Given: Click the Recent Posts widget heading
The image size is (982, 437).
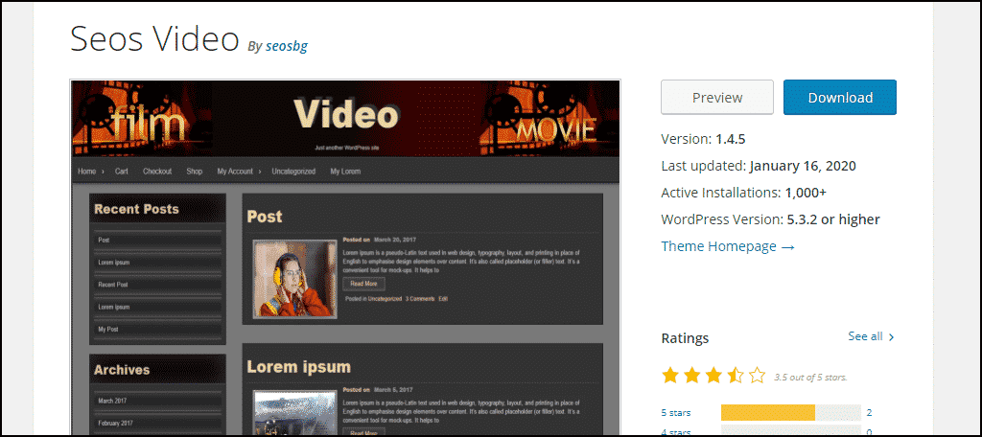Looking at the screenshot, I should click(x=136, y=209).
